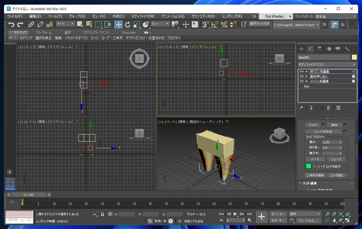
Task: Switch to the Modify panel icon
Action: tap(310, 49)
